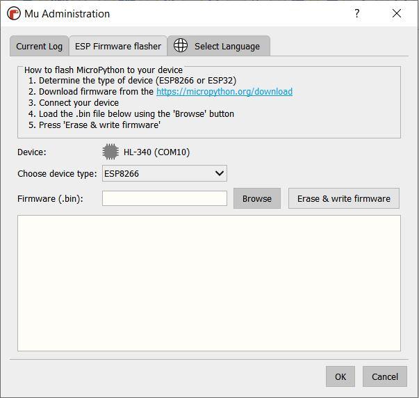Image resolution: width=419 pixels, height=398 pixels.
Task: Cancel the administration dialog
Action: tap(384, 376)
